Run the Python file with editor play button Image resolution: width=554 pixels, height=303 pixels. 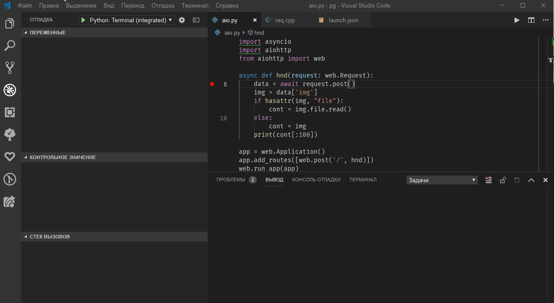tap(517, 20)
